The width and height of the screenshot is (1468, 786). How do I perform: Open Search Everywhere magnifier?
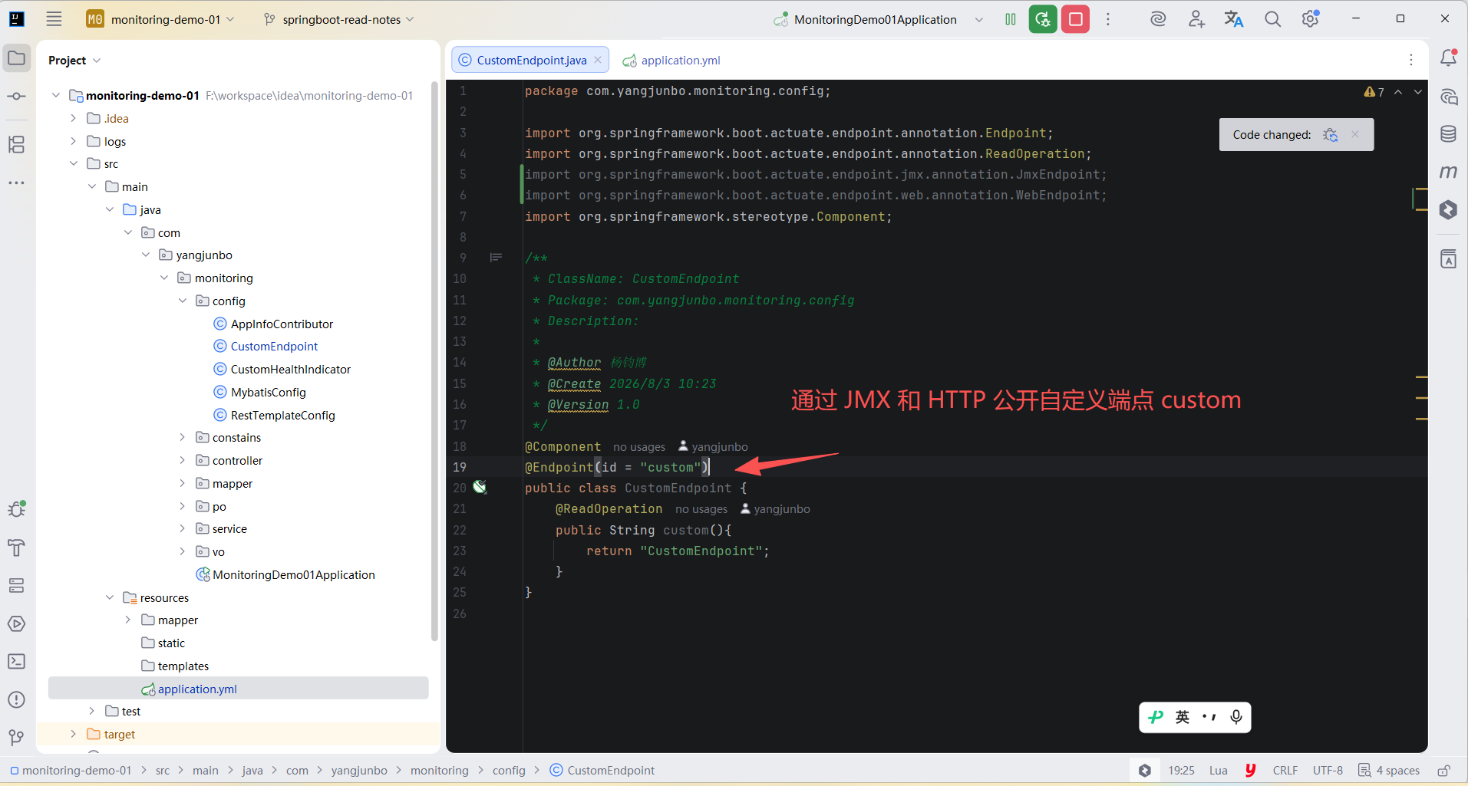[1272, 19]
